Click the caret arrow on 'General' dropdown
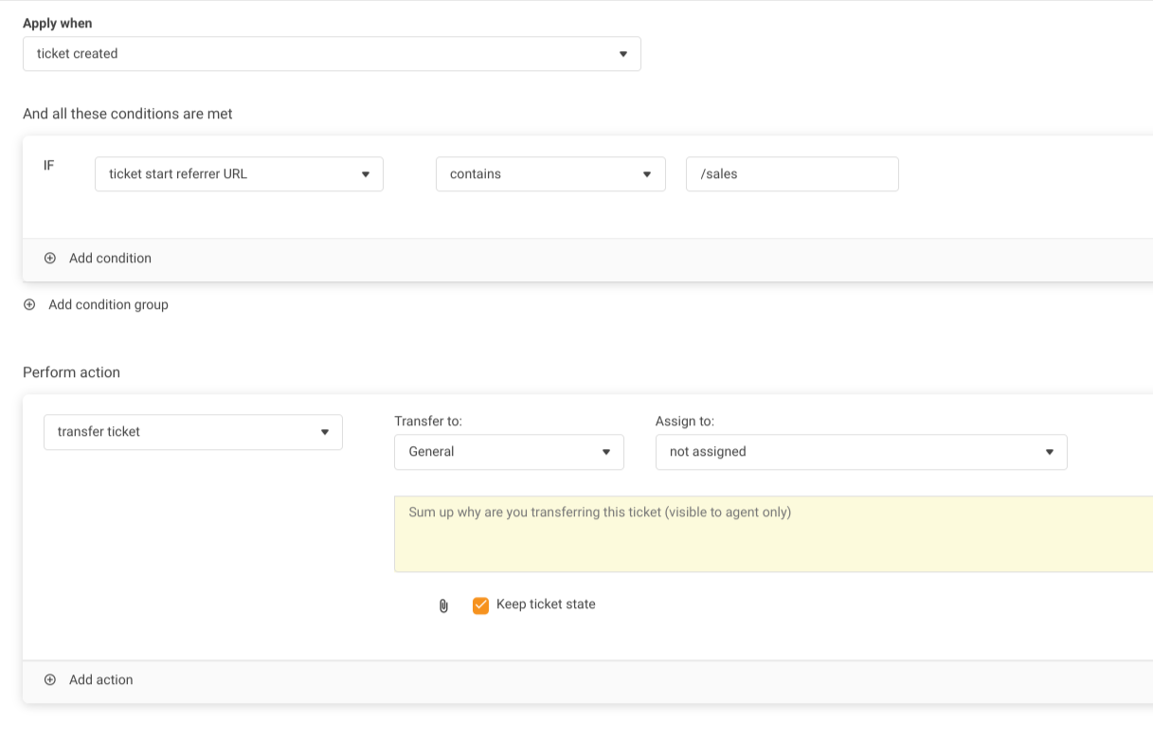The height and width of the screenshot is (739, 1153). pos(606,452)
